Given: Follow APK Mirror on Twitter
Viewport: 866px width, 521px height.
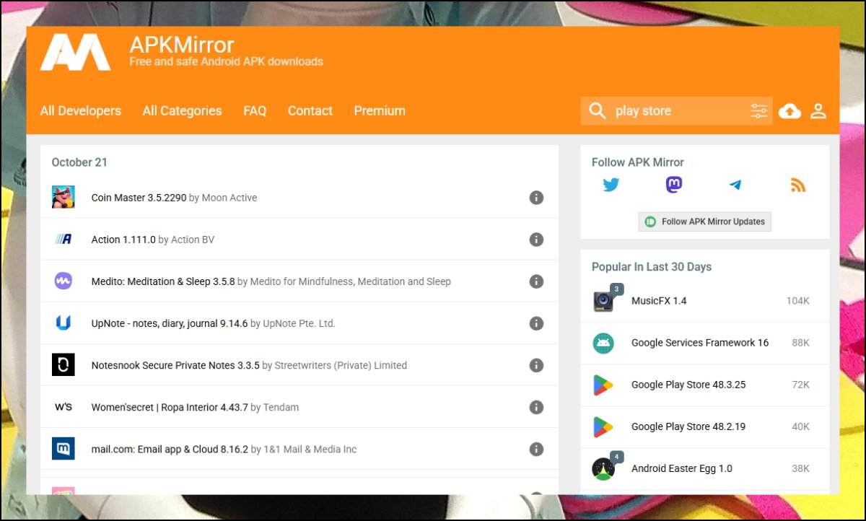Looking at the screenshot, I should 611,185.
